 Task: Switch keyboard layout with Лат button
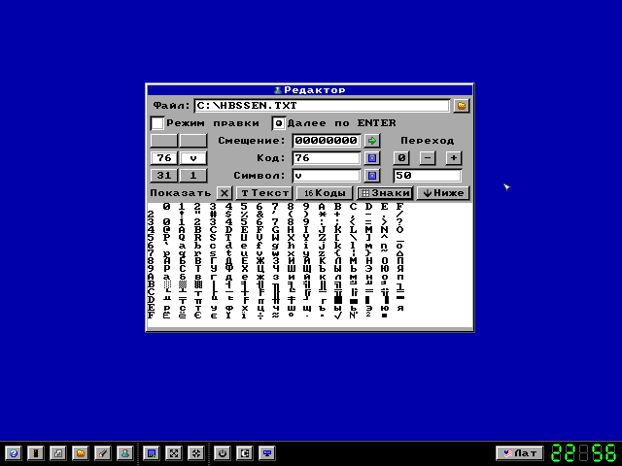tap(519, 453)
